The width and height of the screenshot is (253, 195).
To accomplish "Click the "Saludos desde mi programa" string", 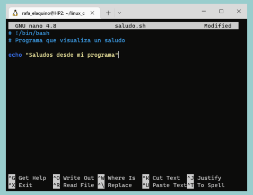I will point(72,55).
